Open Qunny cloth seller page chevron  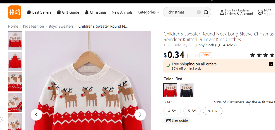(236, 45)
